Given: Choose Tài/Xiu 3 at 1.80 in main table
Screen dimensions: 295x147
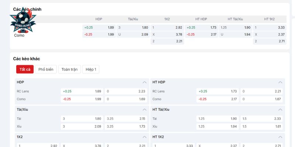Looking at the screenshot, I should coord(133,28).
